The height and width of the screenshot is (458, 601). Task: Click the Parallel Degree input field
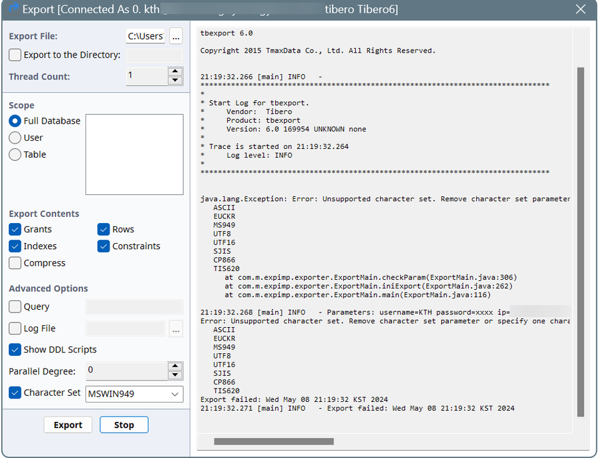126,371
